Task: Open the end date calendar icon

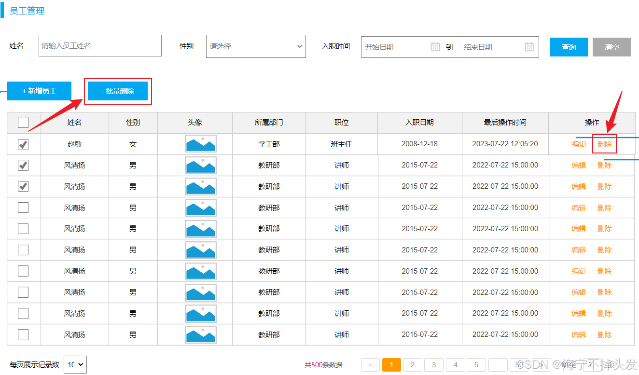Action: click(529, 47)
